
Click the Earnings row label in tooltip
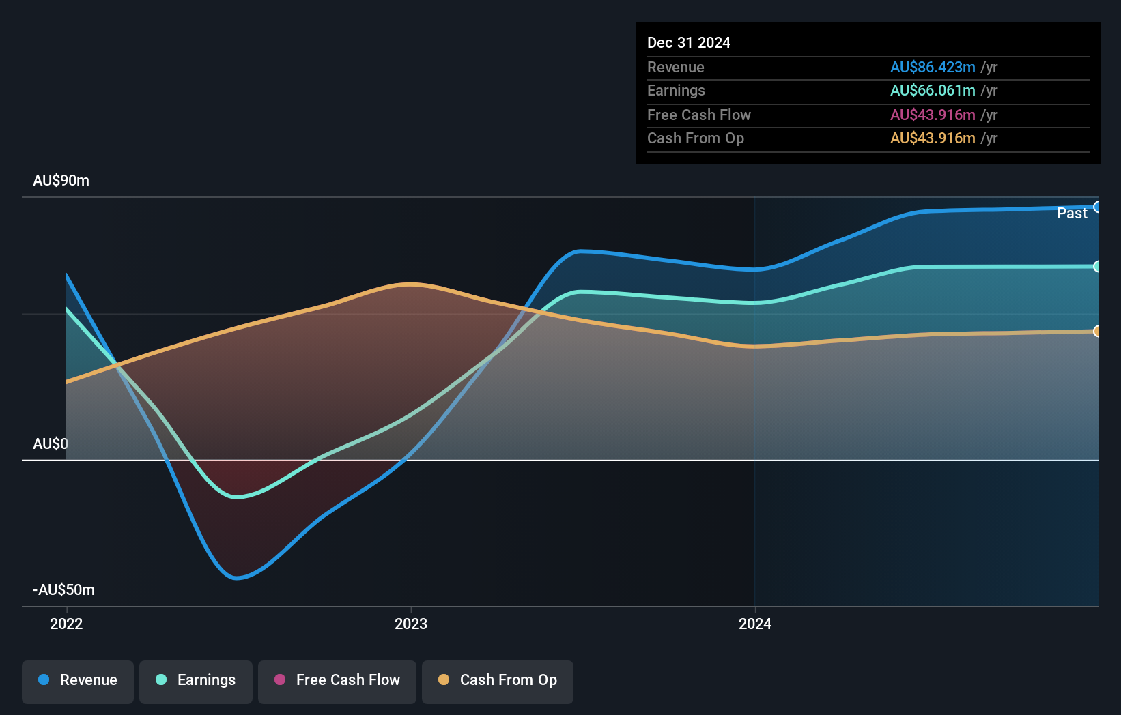pos(676,90)
